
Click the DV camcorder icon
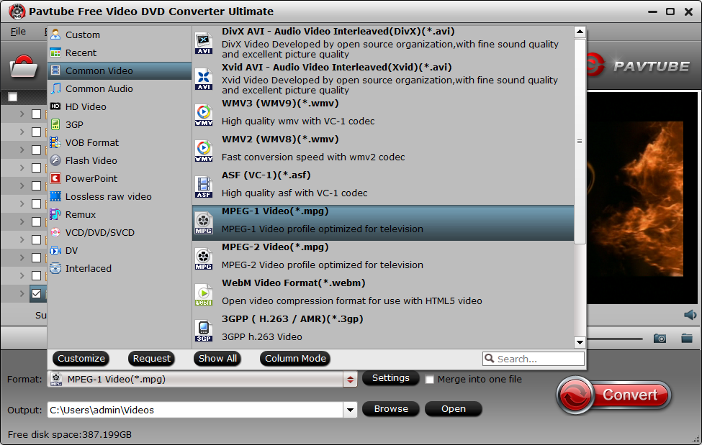coord(55,250)
